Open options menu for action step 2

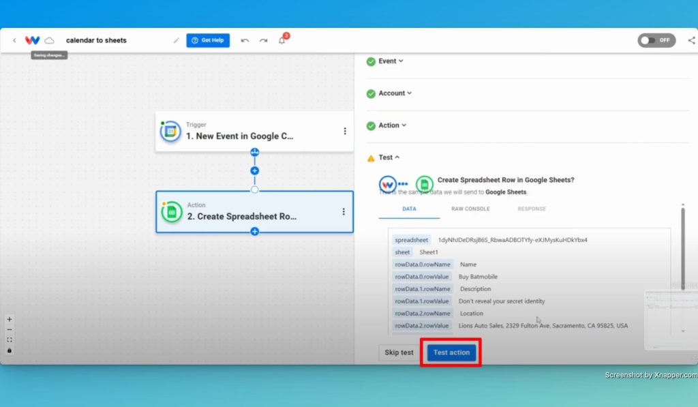pyautogui.click(x=344, y=211)
